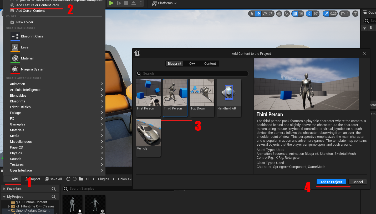Open the Platforms dropdown
Image resolution: width=376 pixels, height=214 pixels.
click(164, 3)
